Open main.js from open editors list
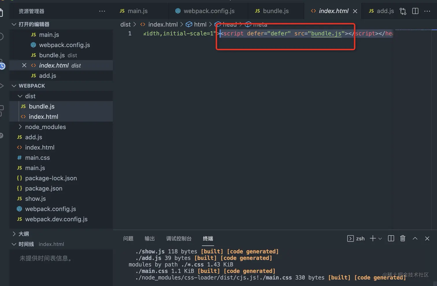437x286 pixels. tap(61, 35)
